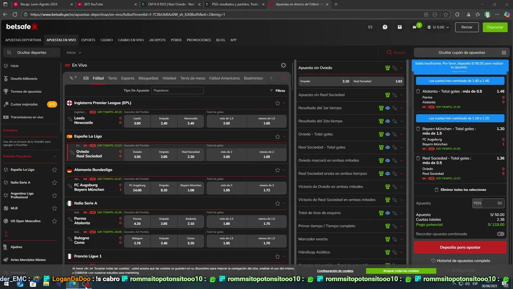Pin the Total de tiros de esquina market
The height and width of the screenshot is (289, 513).
[395, 213]
